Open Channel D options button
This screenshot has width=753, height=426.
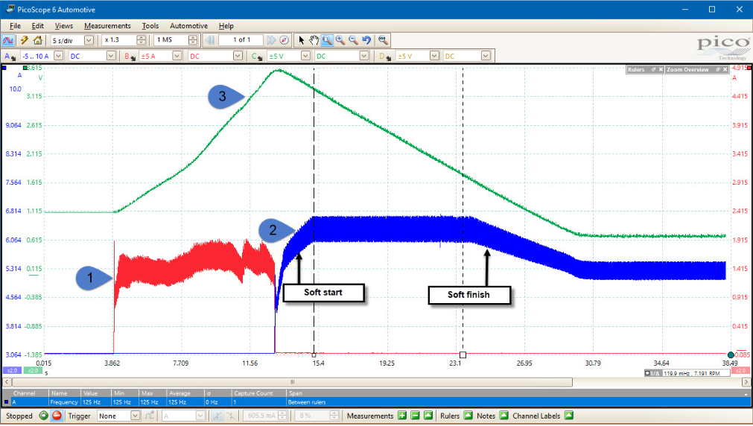[x=384, y=56]
